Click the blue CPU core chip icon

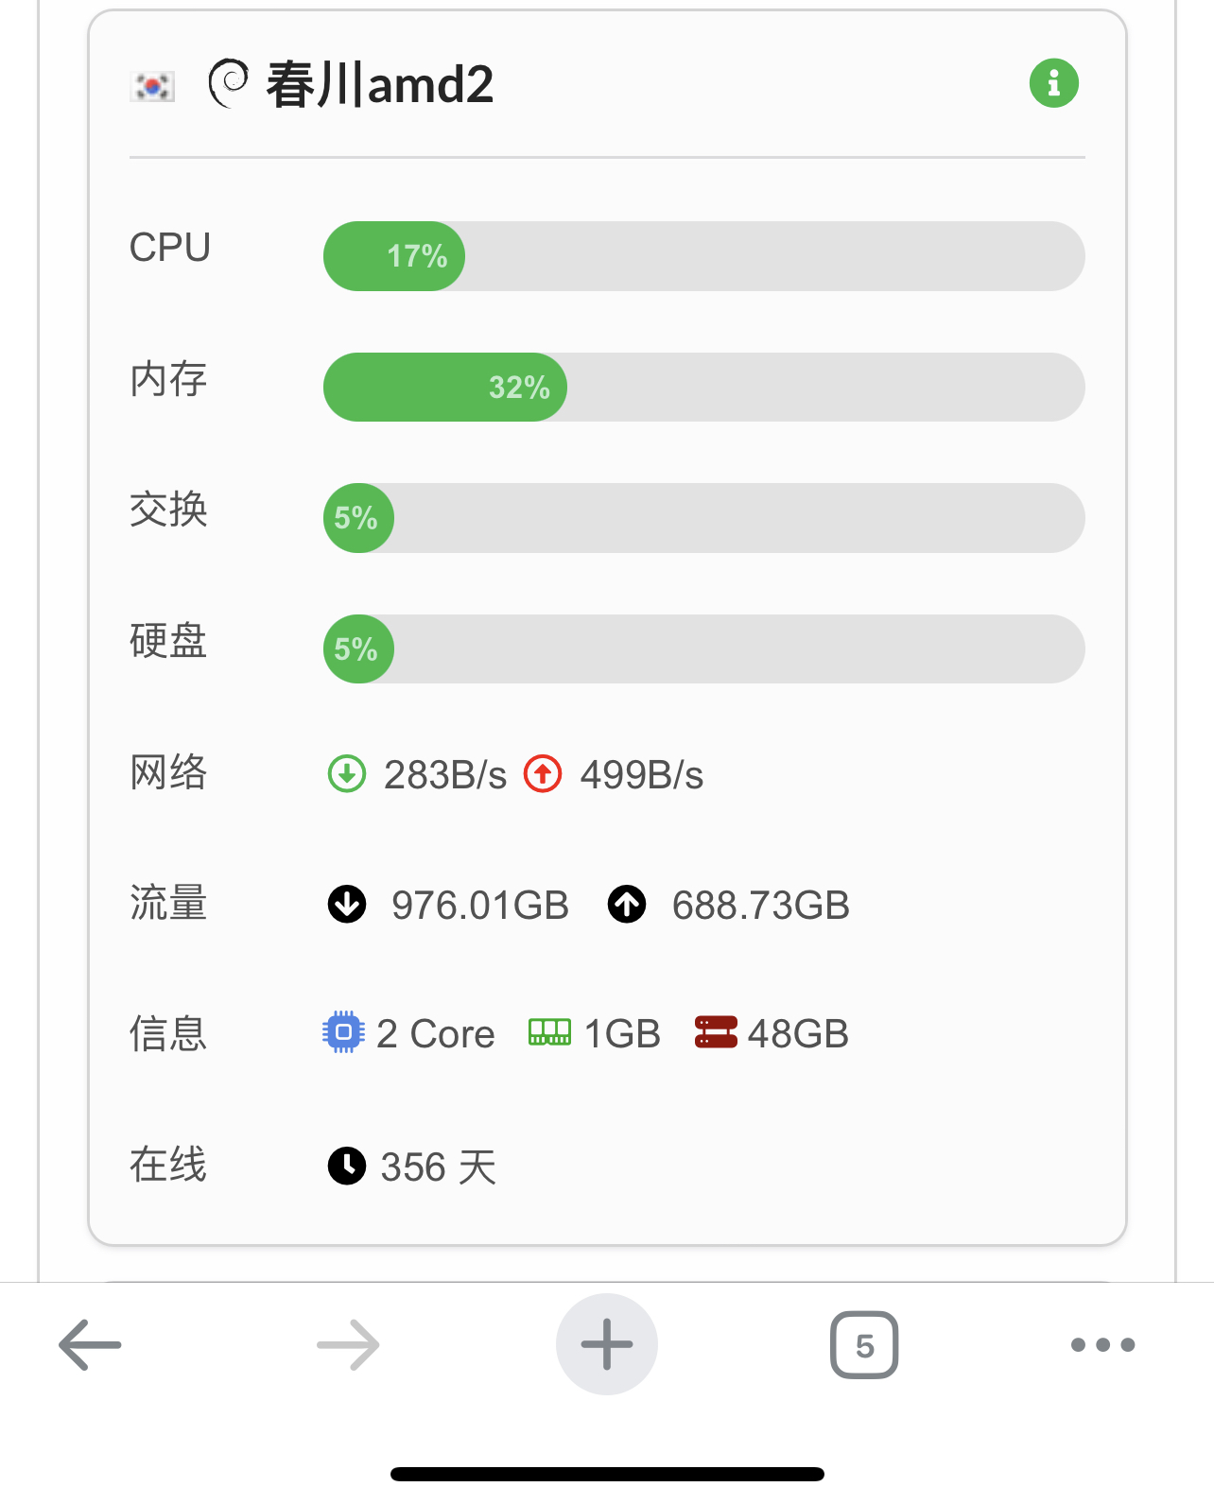[x=343, y=1032]
